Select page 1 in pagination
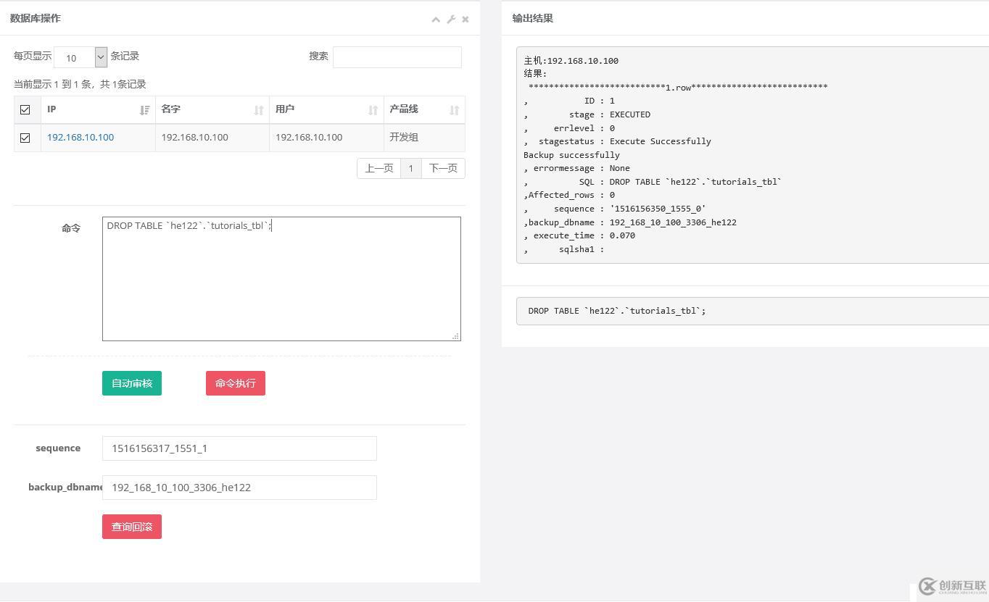 410,168
